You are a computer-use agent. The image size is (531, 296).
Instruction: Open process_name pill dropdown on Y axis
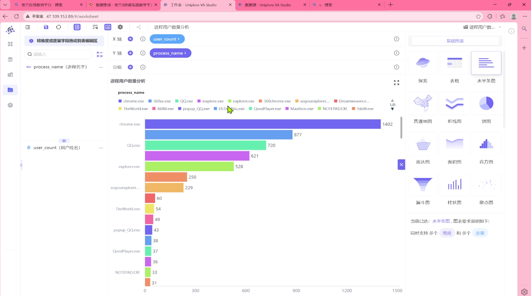click(170, 53)
